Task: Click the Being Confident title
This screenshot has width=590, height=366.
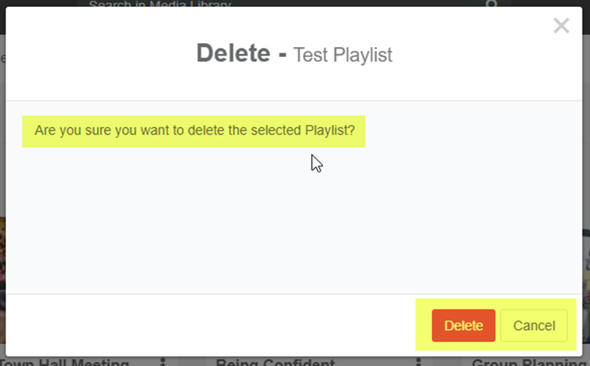Action: (x=275, y=363)
